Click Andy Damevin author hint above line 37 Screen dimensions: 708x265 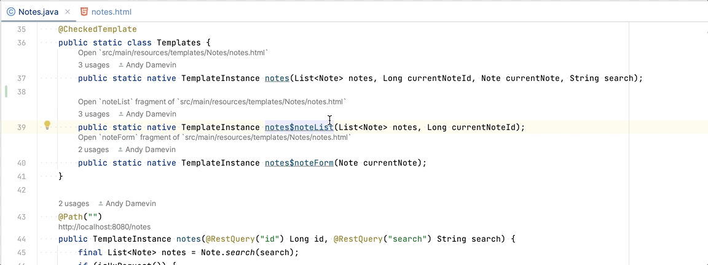pos(147,66)
